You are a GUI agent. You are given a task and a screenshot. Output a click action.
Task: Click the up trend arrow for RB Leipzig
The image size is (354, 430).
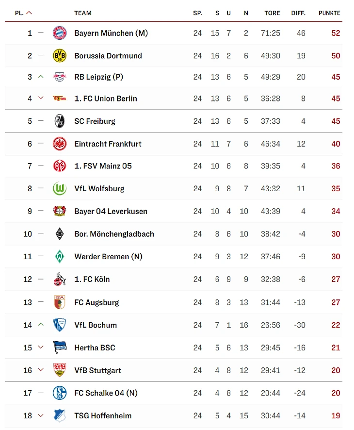pyautogui.click(x=41, y=77)
